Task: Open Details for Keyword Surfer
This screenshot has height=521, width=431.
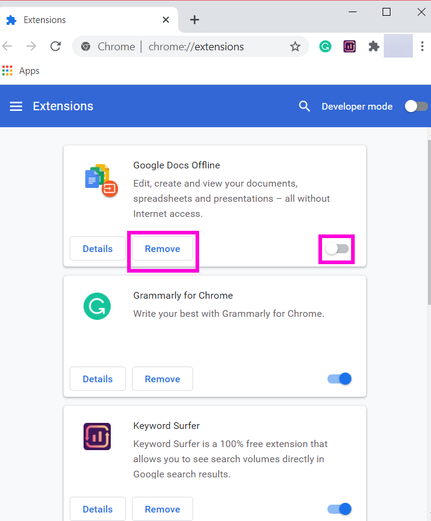Action: (x=97, y=509)
